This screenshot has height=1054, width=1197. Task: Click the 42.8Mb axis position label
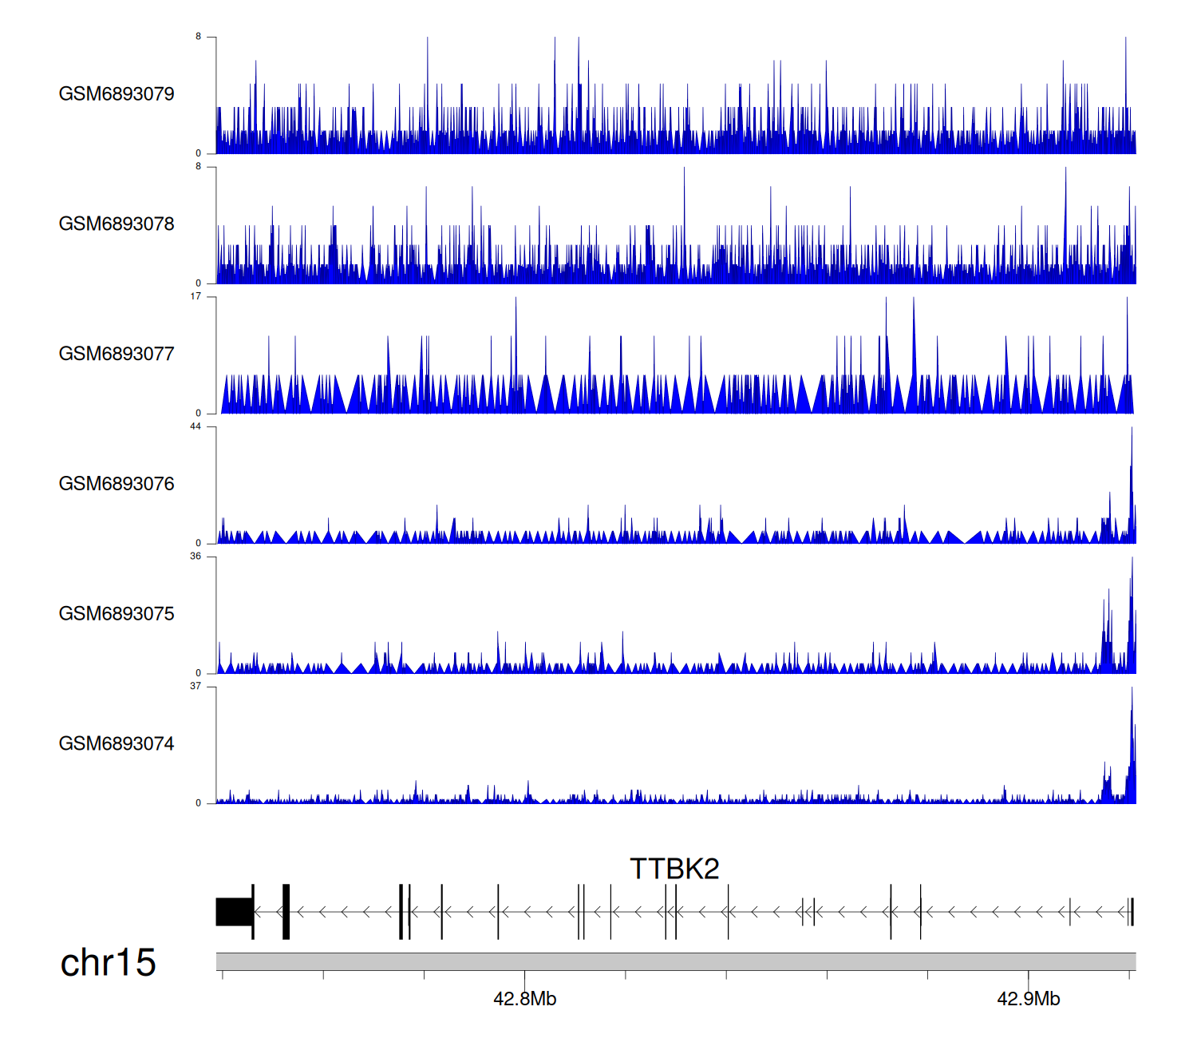[x=524, y=999]
